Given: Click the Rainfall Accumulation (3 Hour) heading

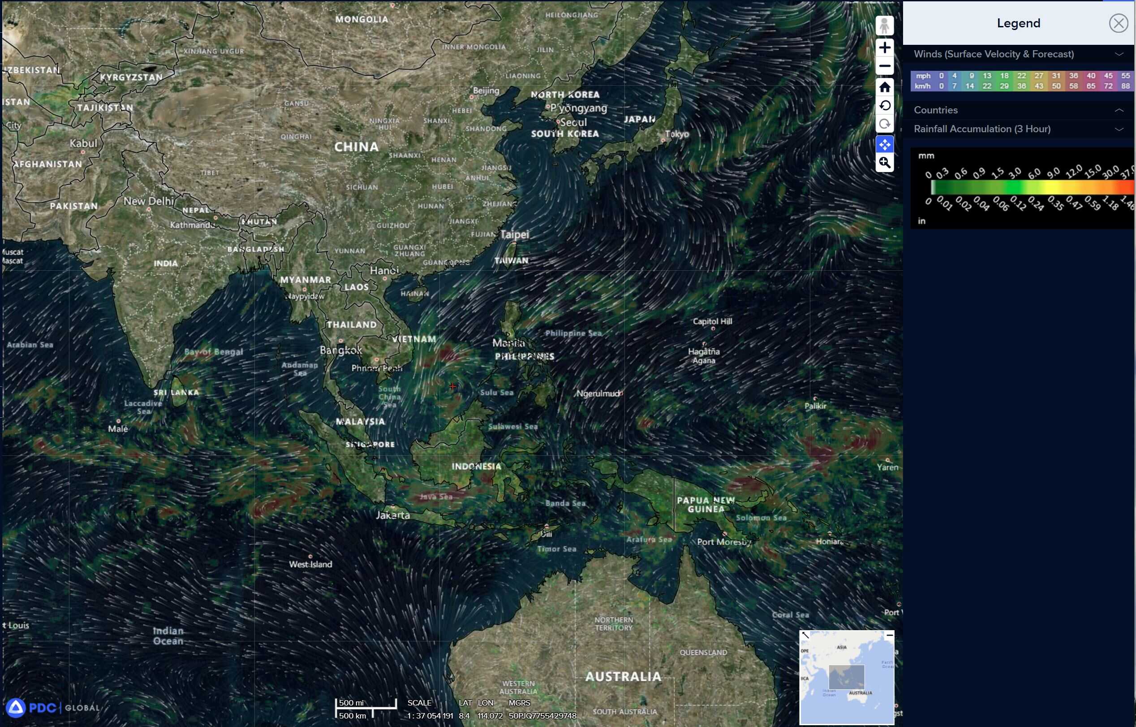Looking at the screenshot, I should point(982,130).
